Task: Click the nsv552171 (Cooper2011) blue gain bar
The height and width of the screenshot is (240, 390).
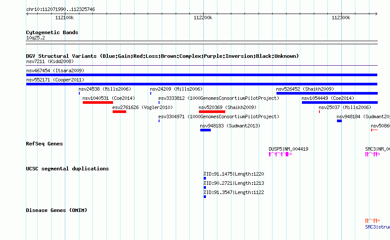Action: coord(202,84)
